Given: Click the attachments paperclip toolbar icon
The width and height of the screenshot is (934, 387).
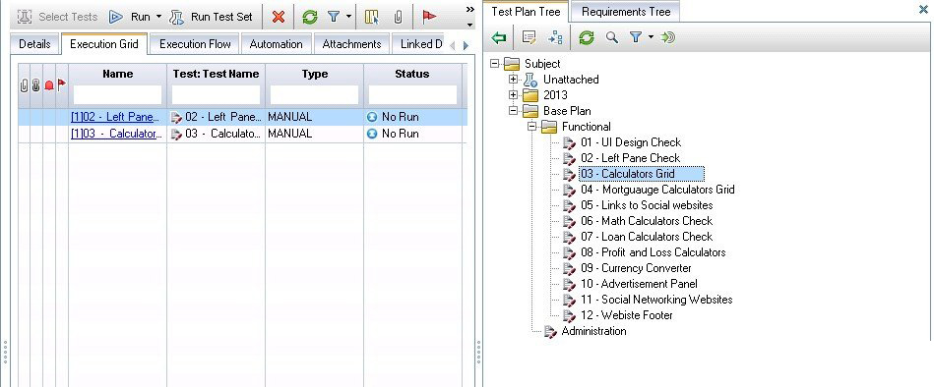Looking at the screenshot, I should (x=398, y=17).
